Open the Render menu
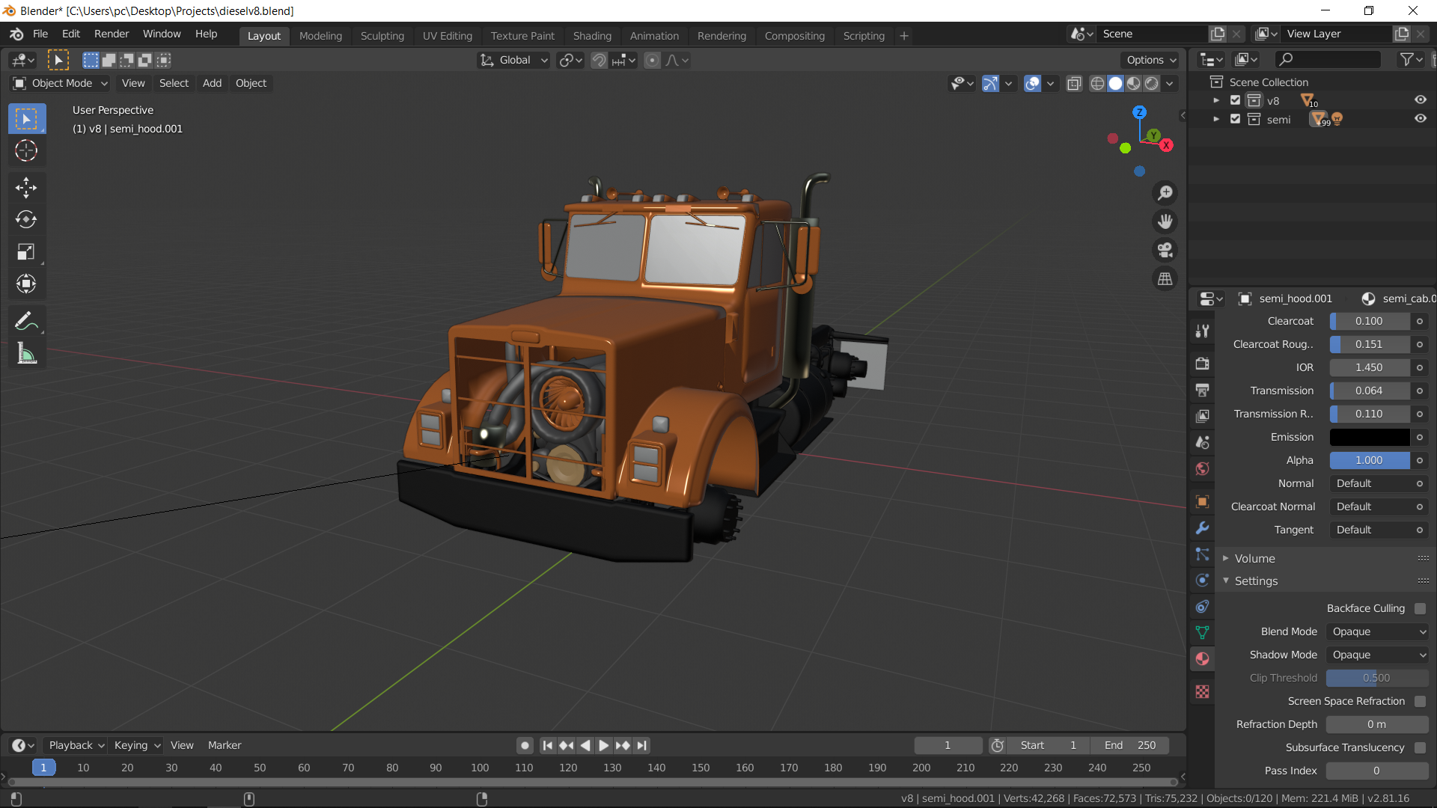 click(112, 34)
